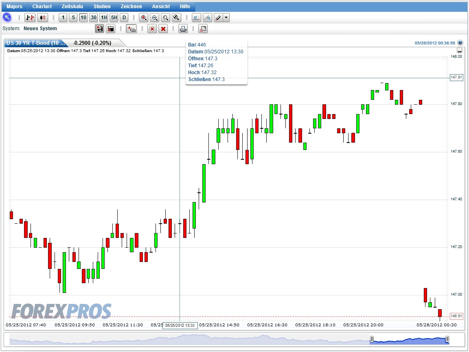Delete all objects red X icon
This screenshot has height=352, width=469.
(163, 29)
